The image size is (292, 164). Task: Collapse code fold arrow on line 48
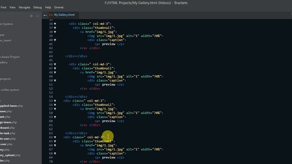tap(55, 72)
